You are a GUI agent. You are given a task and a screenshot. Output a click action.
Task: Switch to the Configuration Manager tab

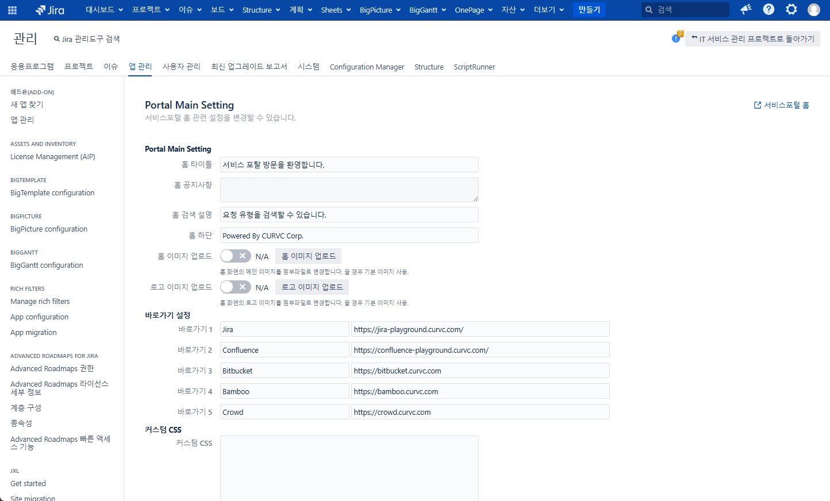click(x=367, y=67)
